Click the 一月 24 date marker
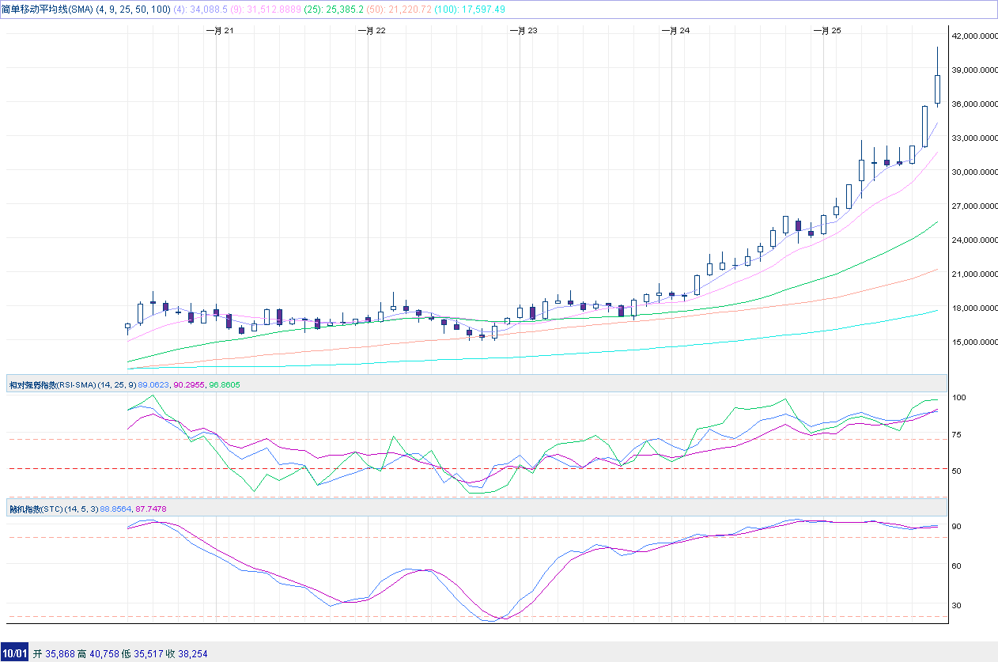The height and width of the screenshot is (662, 998). point(675,31)
